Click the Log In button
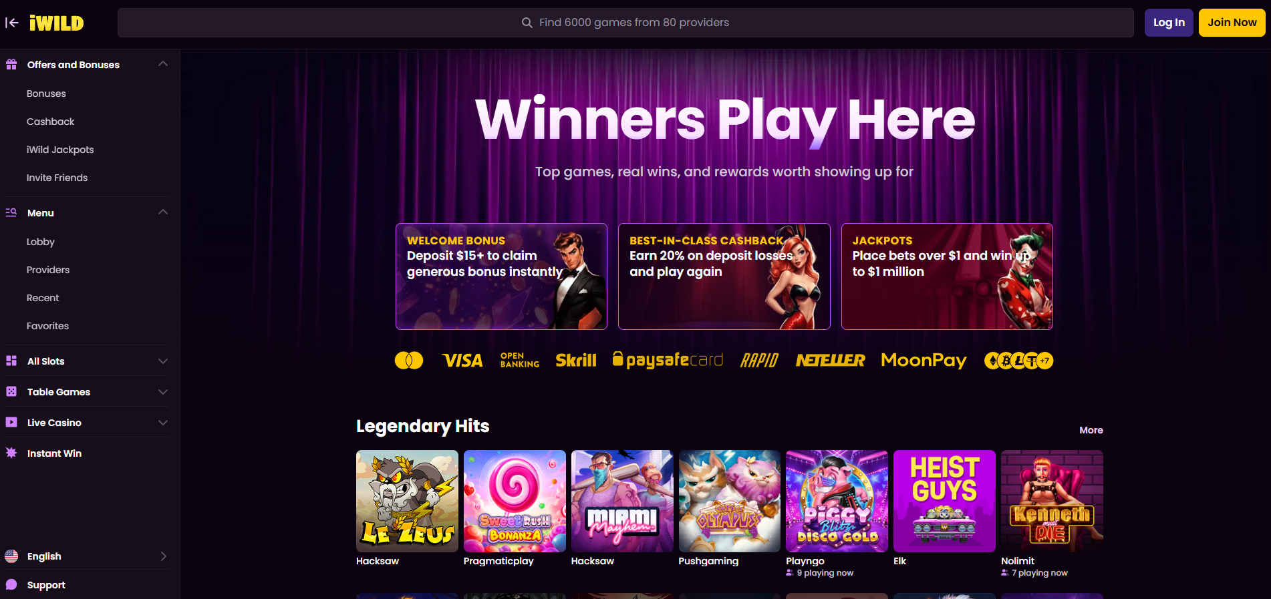Image resolution: width=1271 pixels, height=599 pixels. point(1169,23)
